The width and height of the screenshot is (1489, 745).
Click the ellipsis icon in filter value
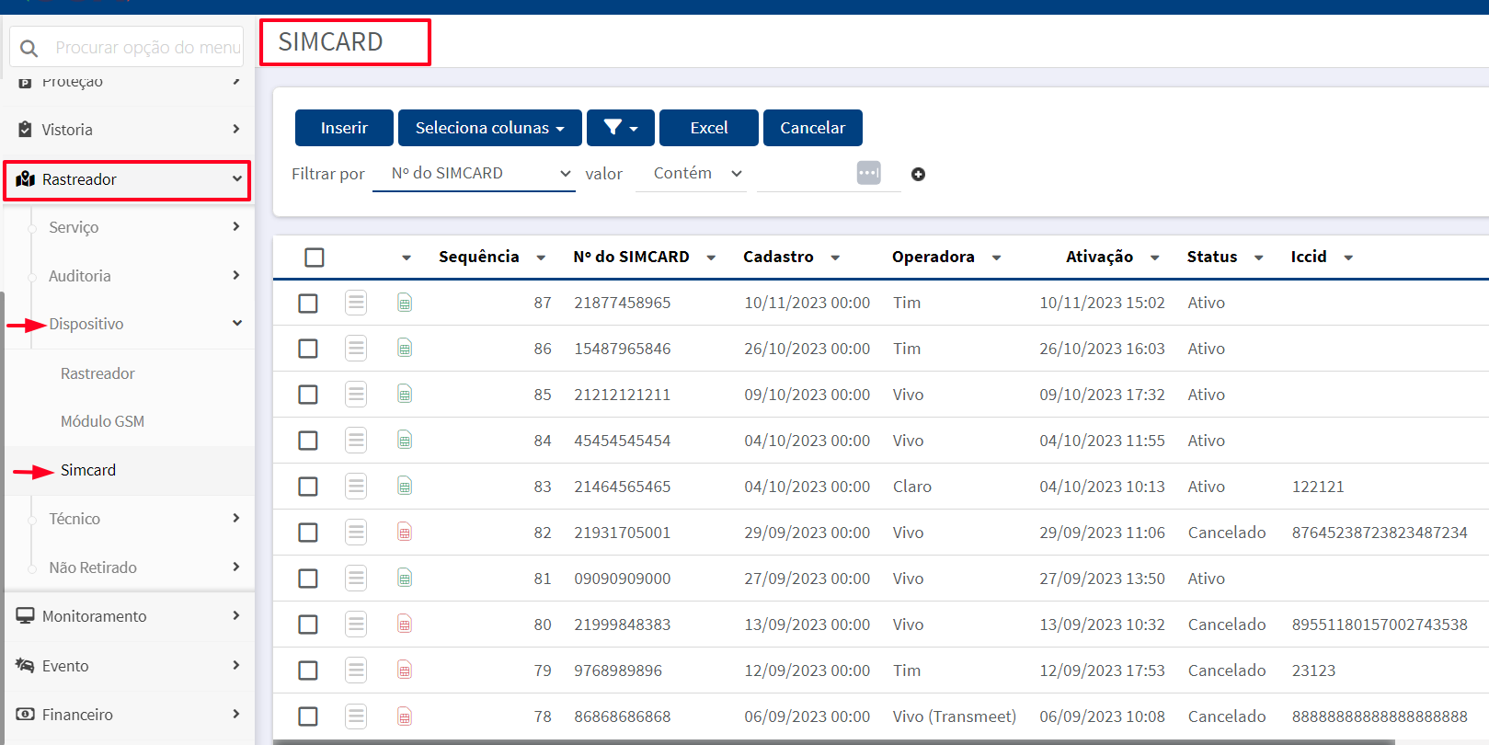click(869, 173)
